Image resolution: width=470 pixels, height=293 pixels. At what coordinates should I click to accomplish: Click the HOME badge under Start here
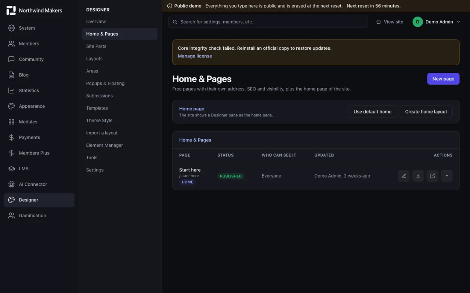(x=187, y=182)
